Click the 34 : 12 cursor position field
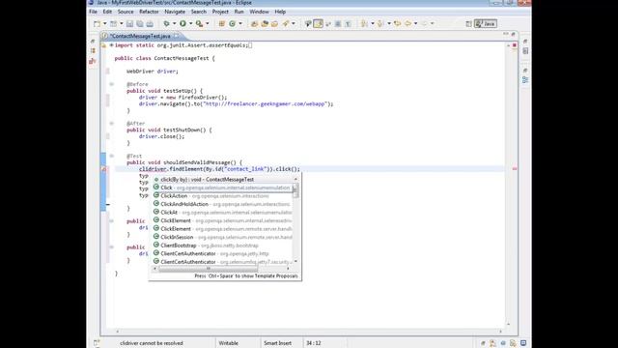 (x=313, y=343)
